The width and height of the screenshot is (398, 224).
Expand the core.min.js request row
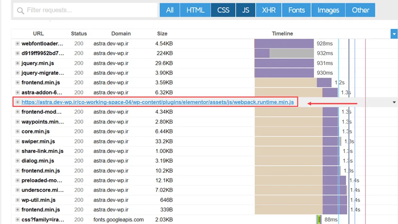click(17, 131)
